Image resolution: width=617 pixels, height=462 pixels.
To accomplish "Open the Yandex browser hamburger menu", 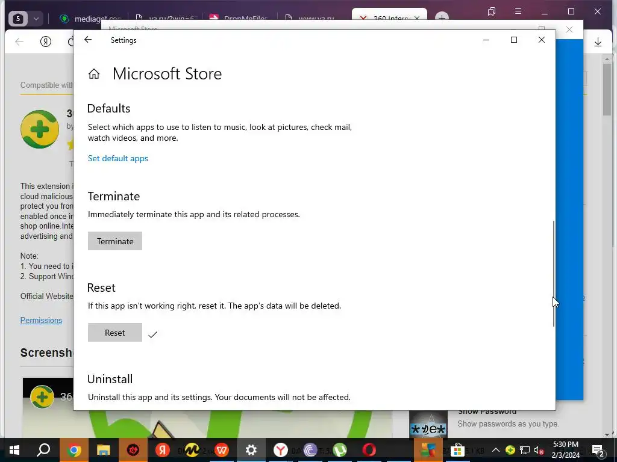I will (x=518, y=11).
